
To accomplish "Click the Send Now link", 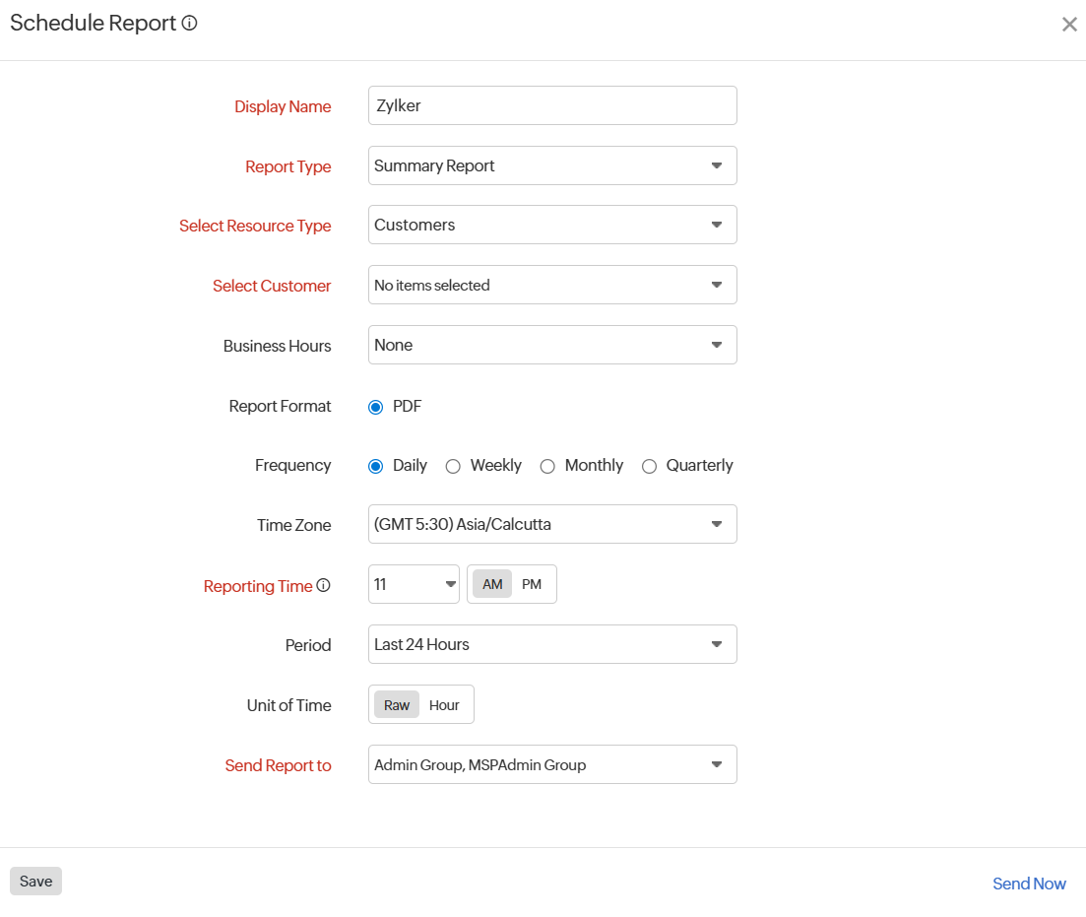I will click(1029, 884).
